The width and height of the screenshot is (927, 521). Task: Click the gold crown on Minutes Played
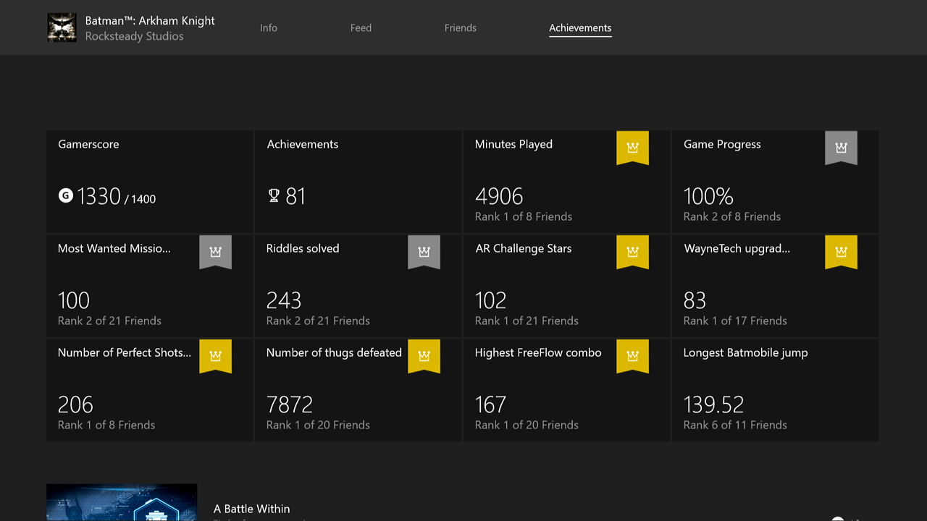[632, 147]
